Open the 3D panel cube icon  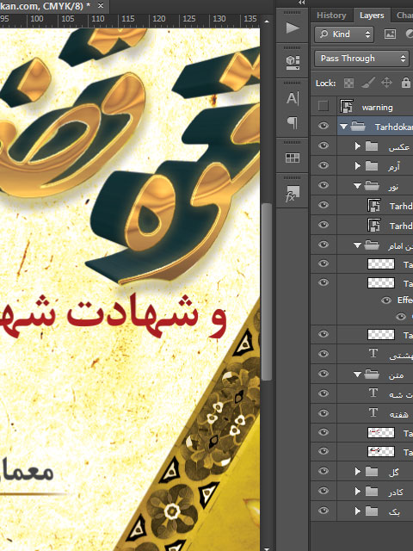point(293,63)
